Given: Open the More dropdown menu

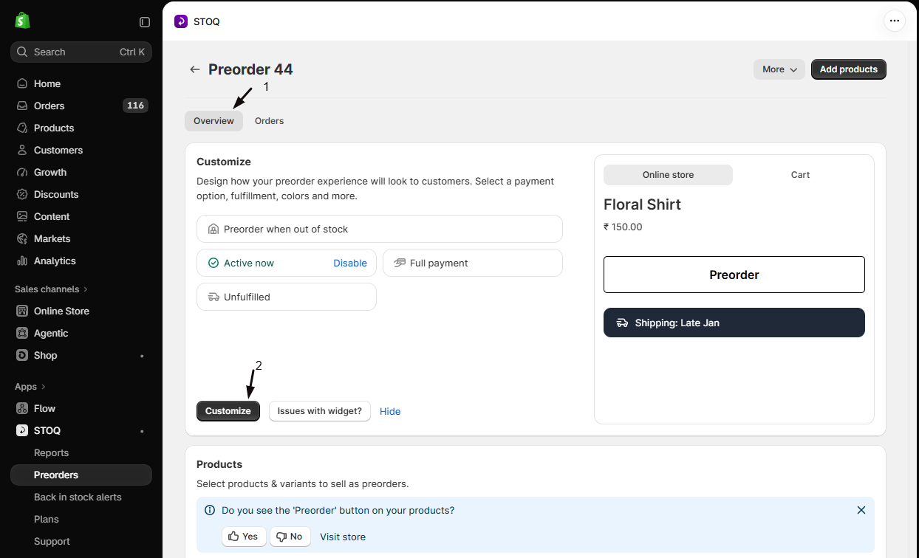Looking at the screenshot, I should click(779, 69).
